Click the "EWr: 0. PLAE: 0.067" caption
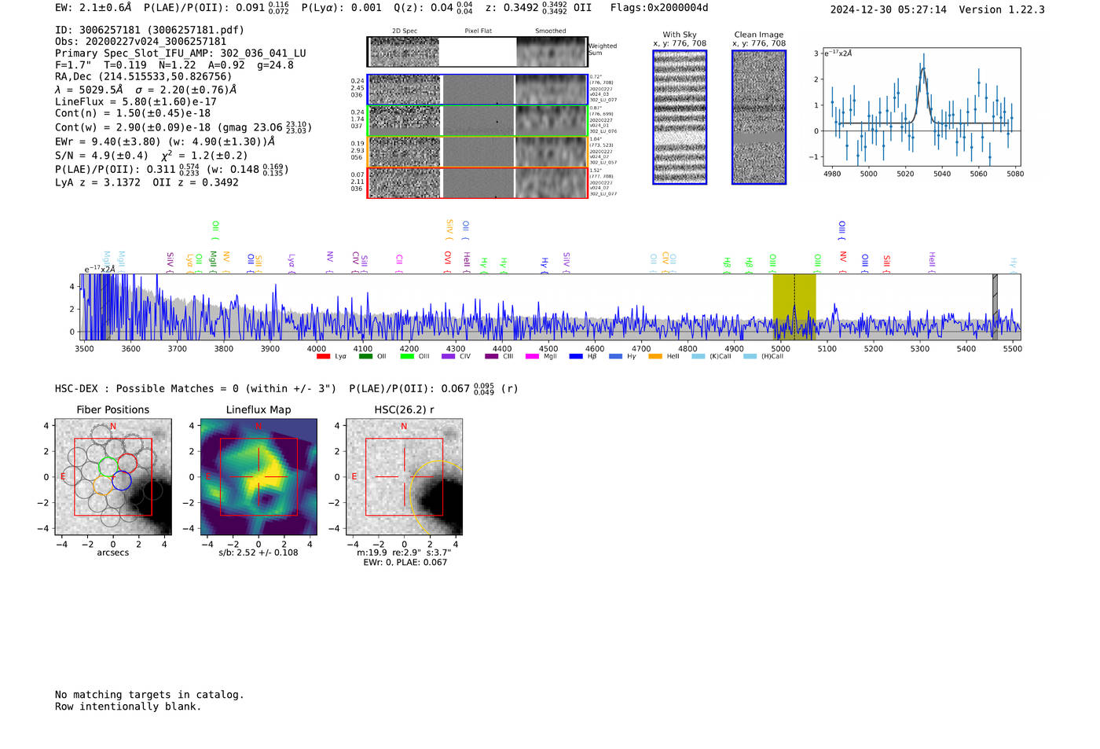Image resolution: width=1100 pixels, height=749 pixels. (405, 563)
